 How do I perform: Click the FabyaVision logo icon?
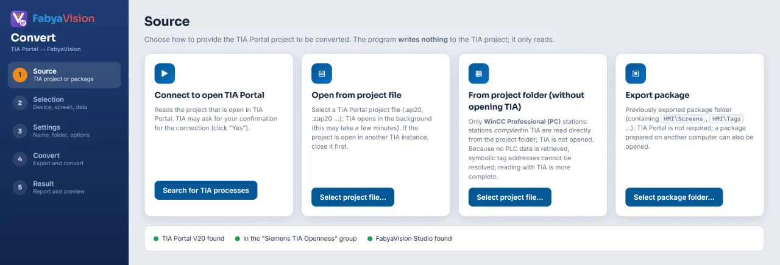[19, 19]
